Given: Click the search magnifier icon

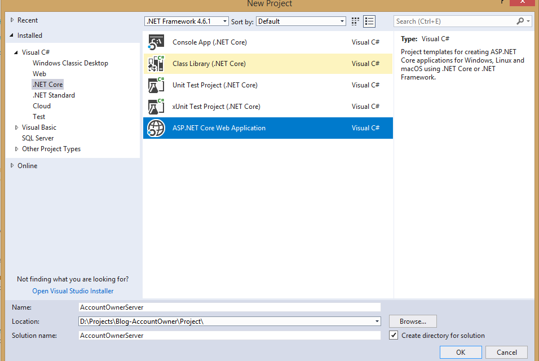Looking at the screenshot, I should [520, 21].
